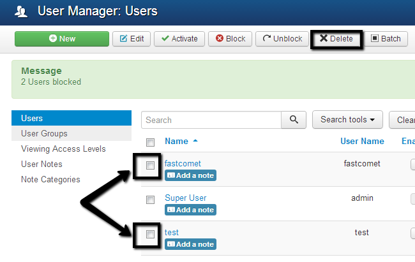
Task: Tick the checkbox for fastcomet user
Action: [x=150, y=165]
